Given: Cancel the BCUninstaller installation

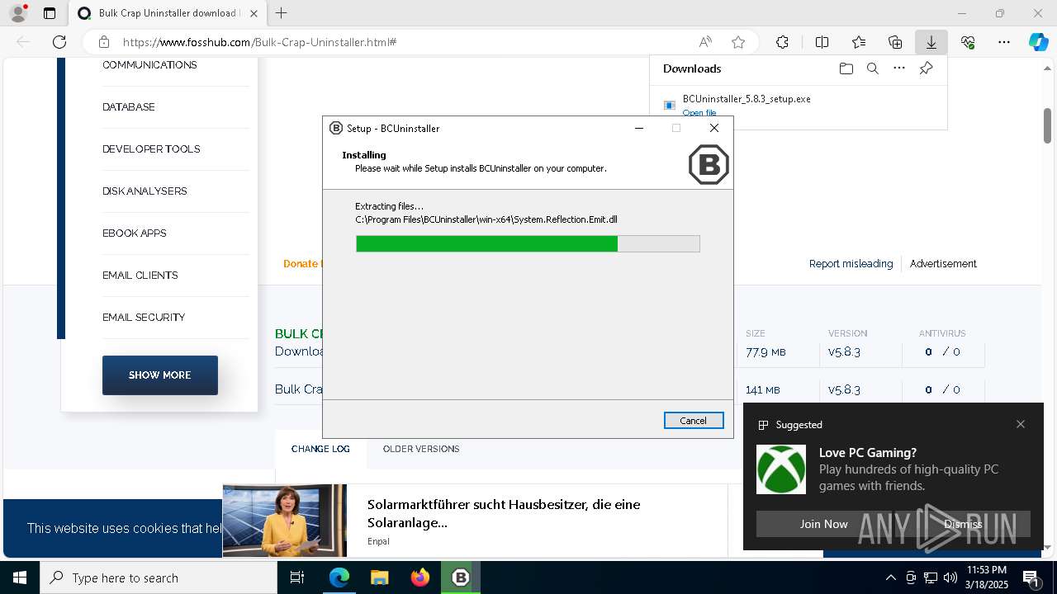Looking at the screenshot, I should pyautogui.click(x=694, y=421).
